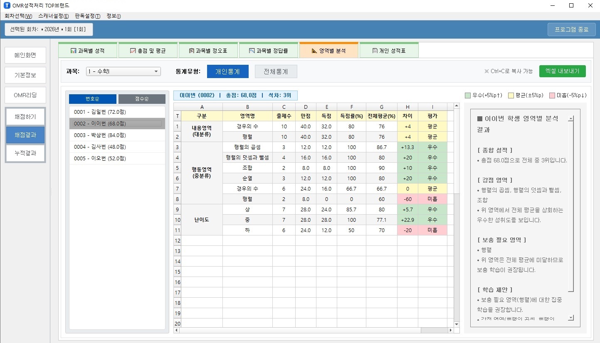Click the icon on 과목별 정답률 tab
Viewport: 600px width, 343px height.
(252, 51)
